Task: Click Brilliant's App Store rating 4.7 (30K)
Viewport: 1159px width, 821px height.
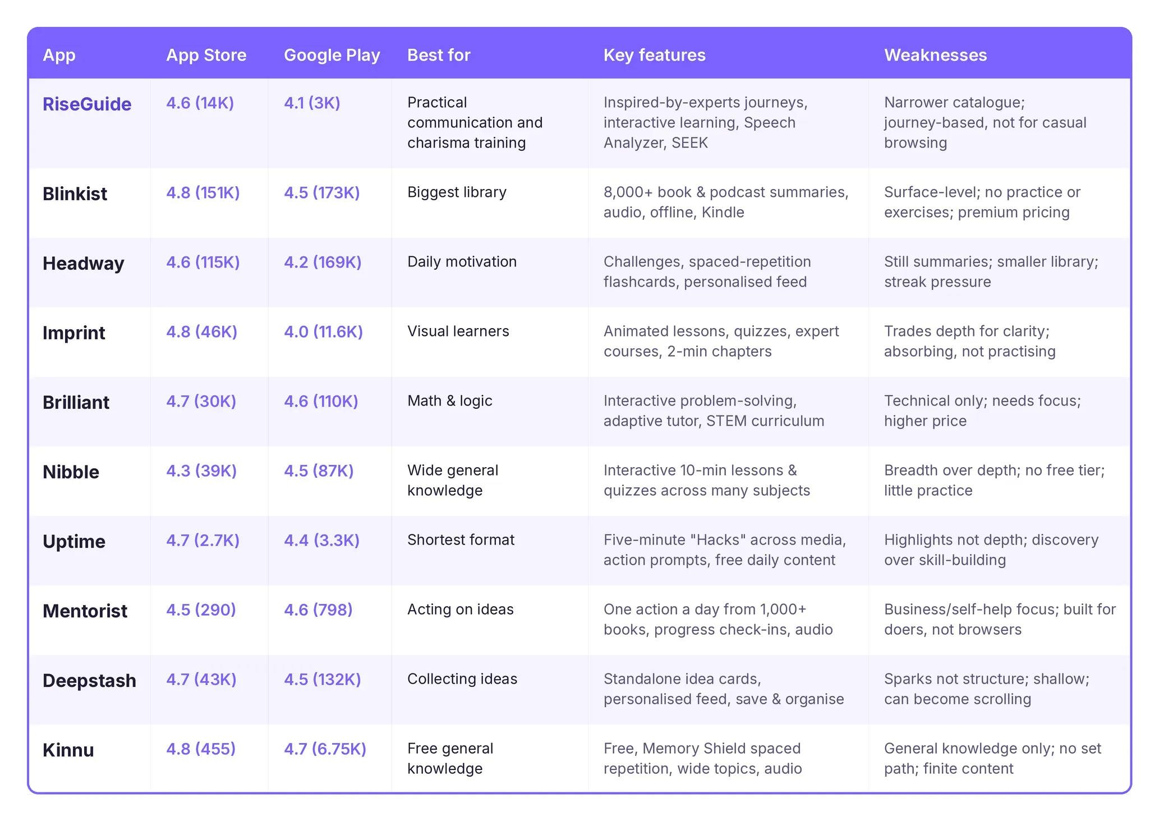Action: click(201, 401)
